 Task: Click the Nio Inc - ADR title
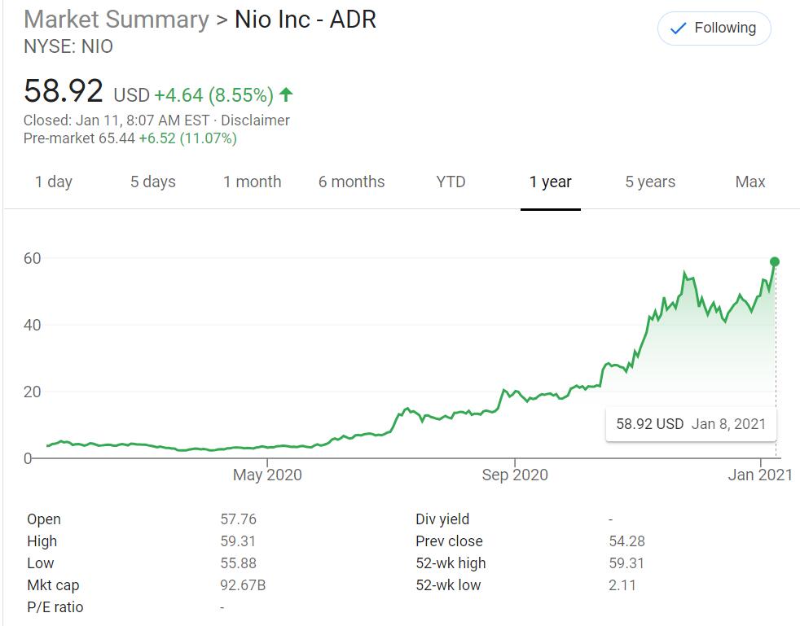pyautogui.click(x=304, y=19)
